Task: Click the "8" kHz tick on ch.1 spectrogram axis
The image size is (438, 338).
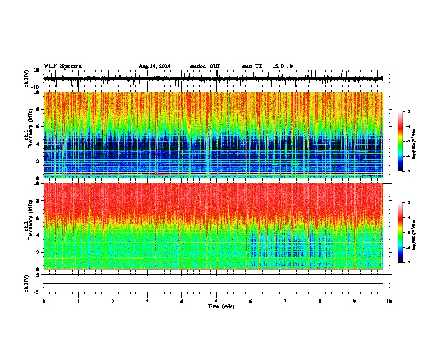Action: pyautogui.click(x=39, y=109)
